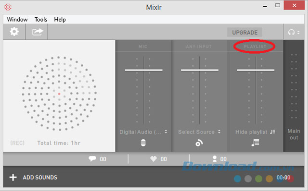Open Select Source dropdown
The height and width of the screenshot is (191, 308).
click(x=199, y=132)
